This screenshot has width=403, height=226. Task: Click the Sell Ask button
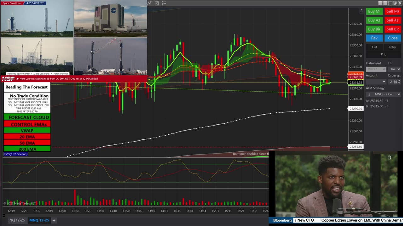click(x=393, y=20)
